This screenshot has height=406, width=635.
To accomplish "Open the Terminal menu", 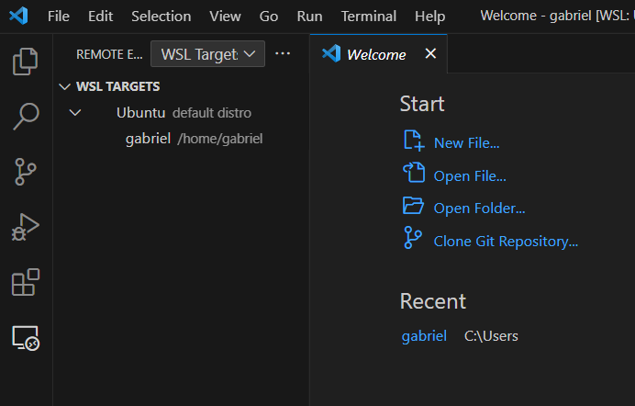I will [x=369, y=17].
